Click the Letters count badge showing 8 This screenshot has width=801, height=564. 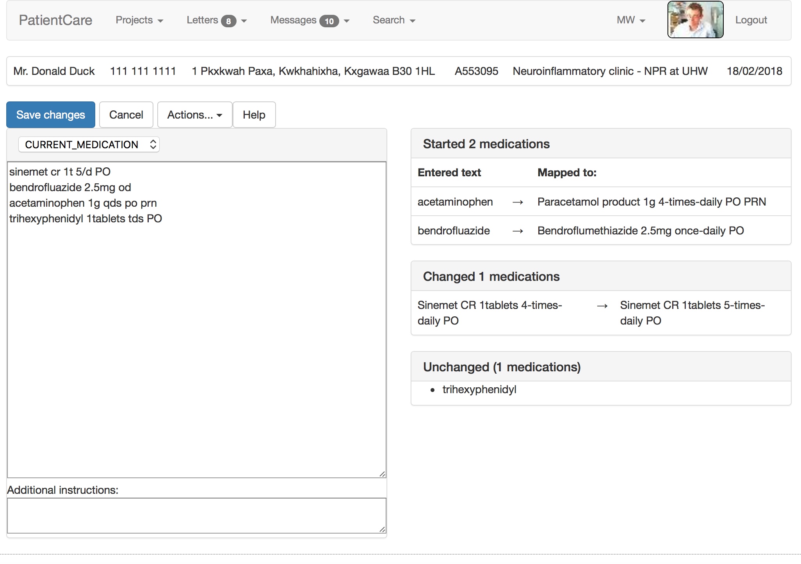coord(228,21)
